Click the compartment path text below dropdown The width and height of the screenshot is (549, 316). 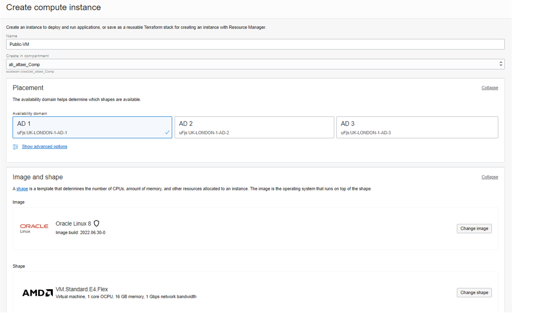(x=30, y=72)
